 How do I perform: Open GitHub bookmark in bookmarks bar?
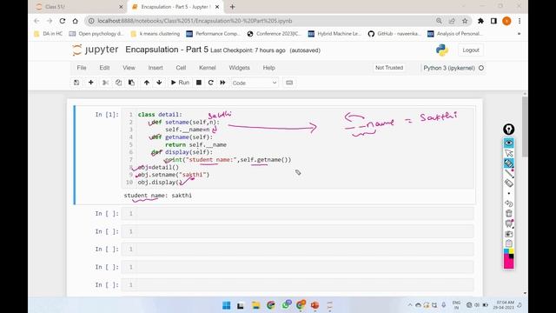(x=394, y=34)
